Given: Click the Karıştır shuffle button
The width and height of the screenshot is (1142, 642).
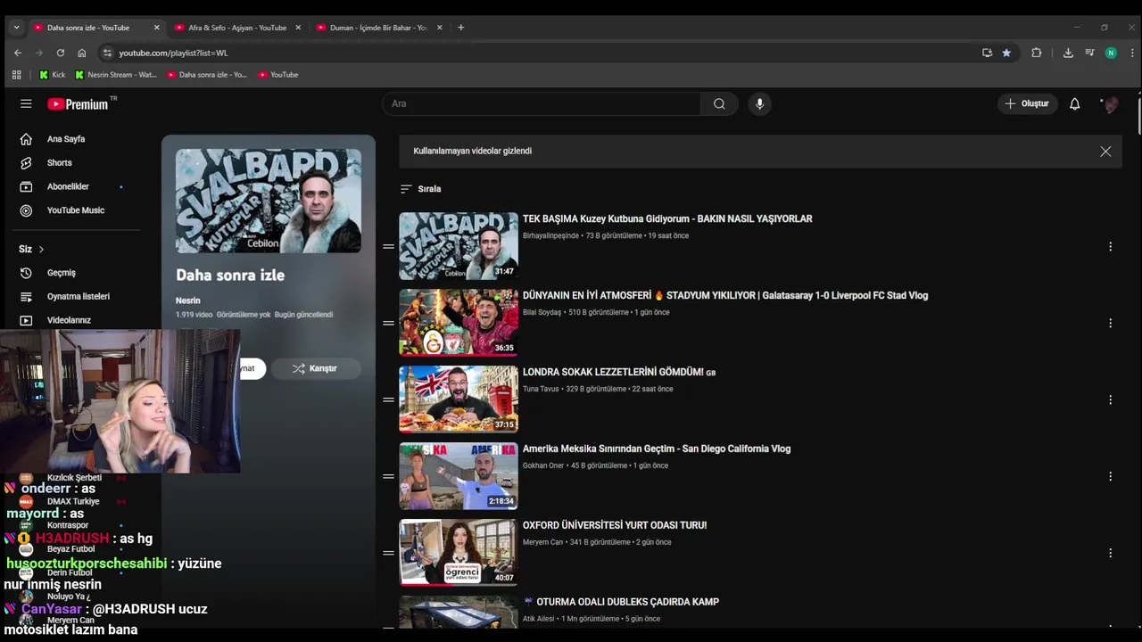Looking at the screenshot, I should coord(315,368).
